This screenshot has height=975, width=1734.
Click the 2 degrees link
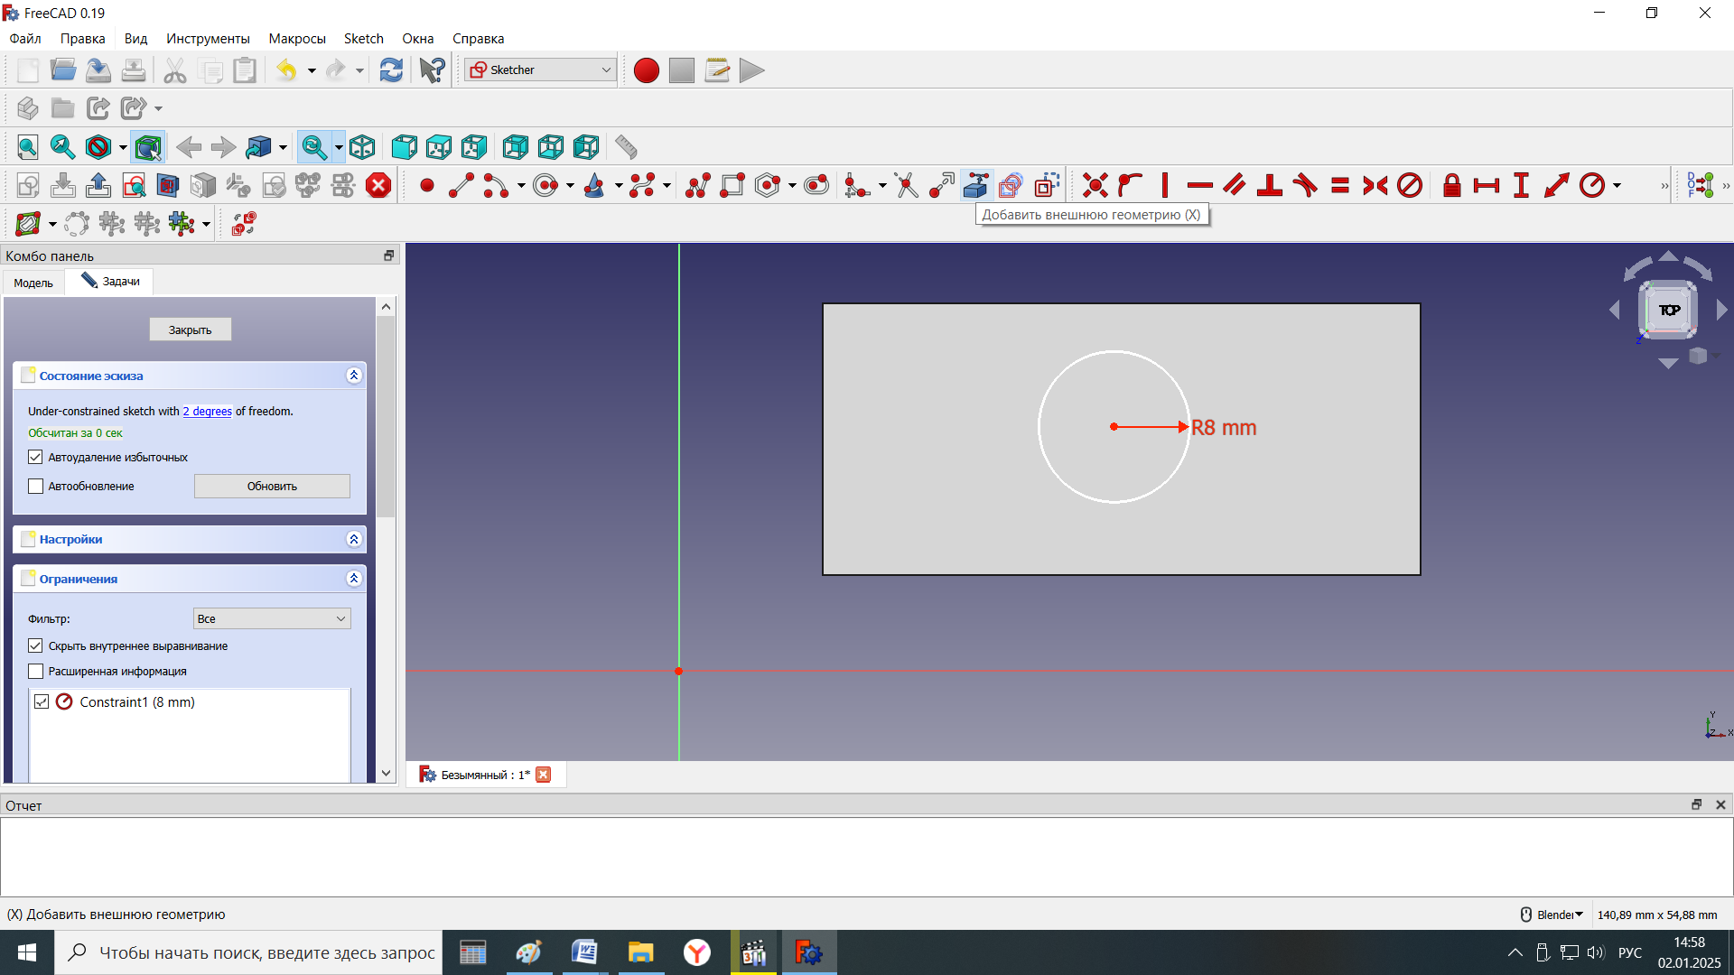click(207, 412)
